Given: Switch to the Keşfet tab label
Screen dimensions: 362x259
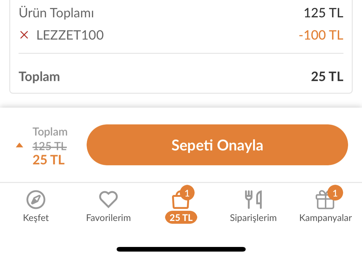Looking at the screenshot, I should (x=36, y=218).
